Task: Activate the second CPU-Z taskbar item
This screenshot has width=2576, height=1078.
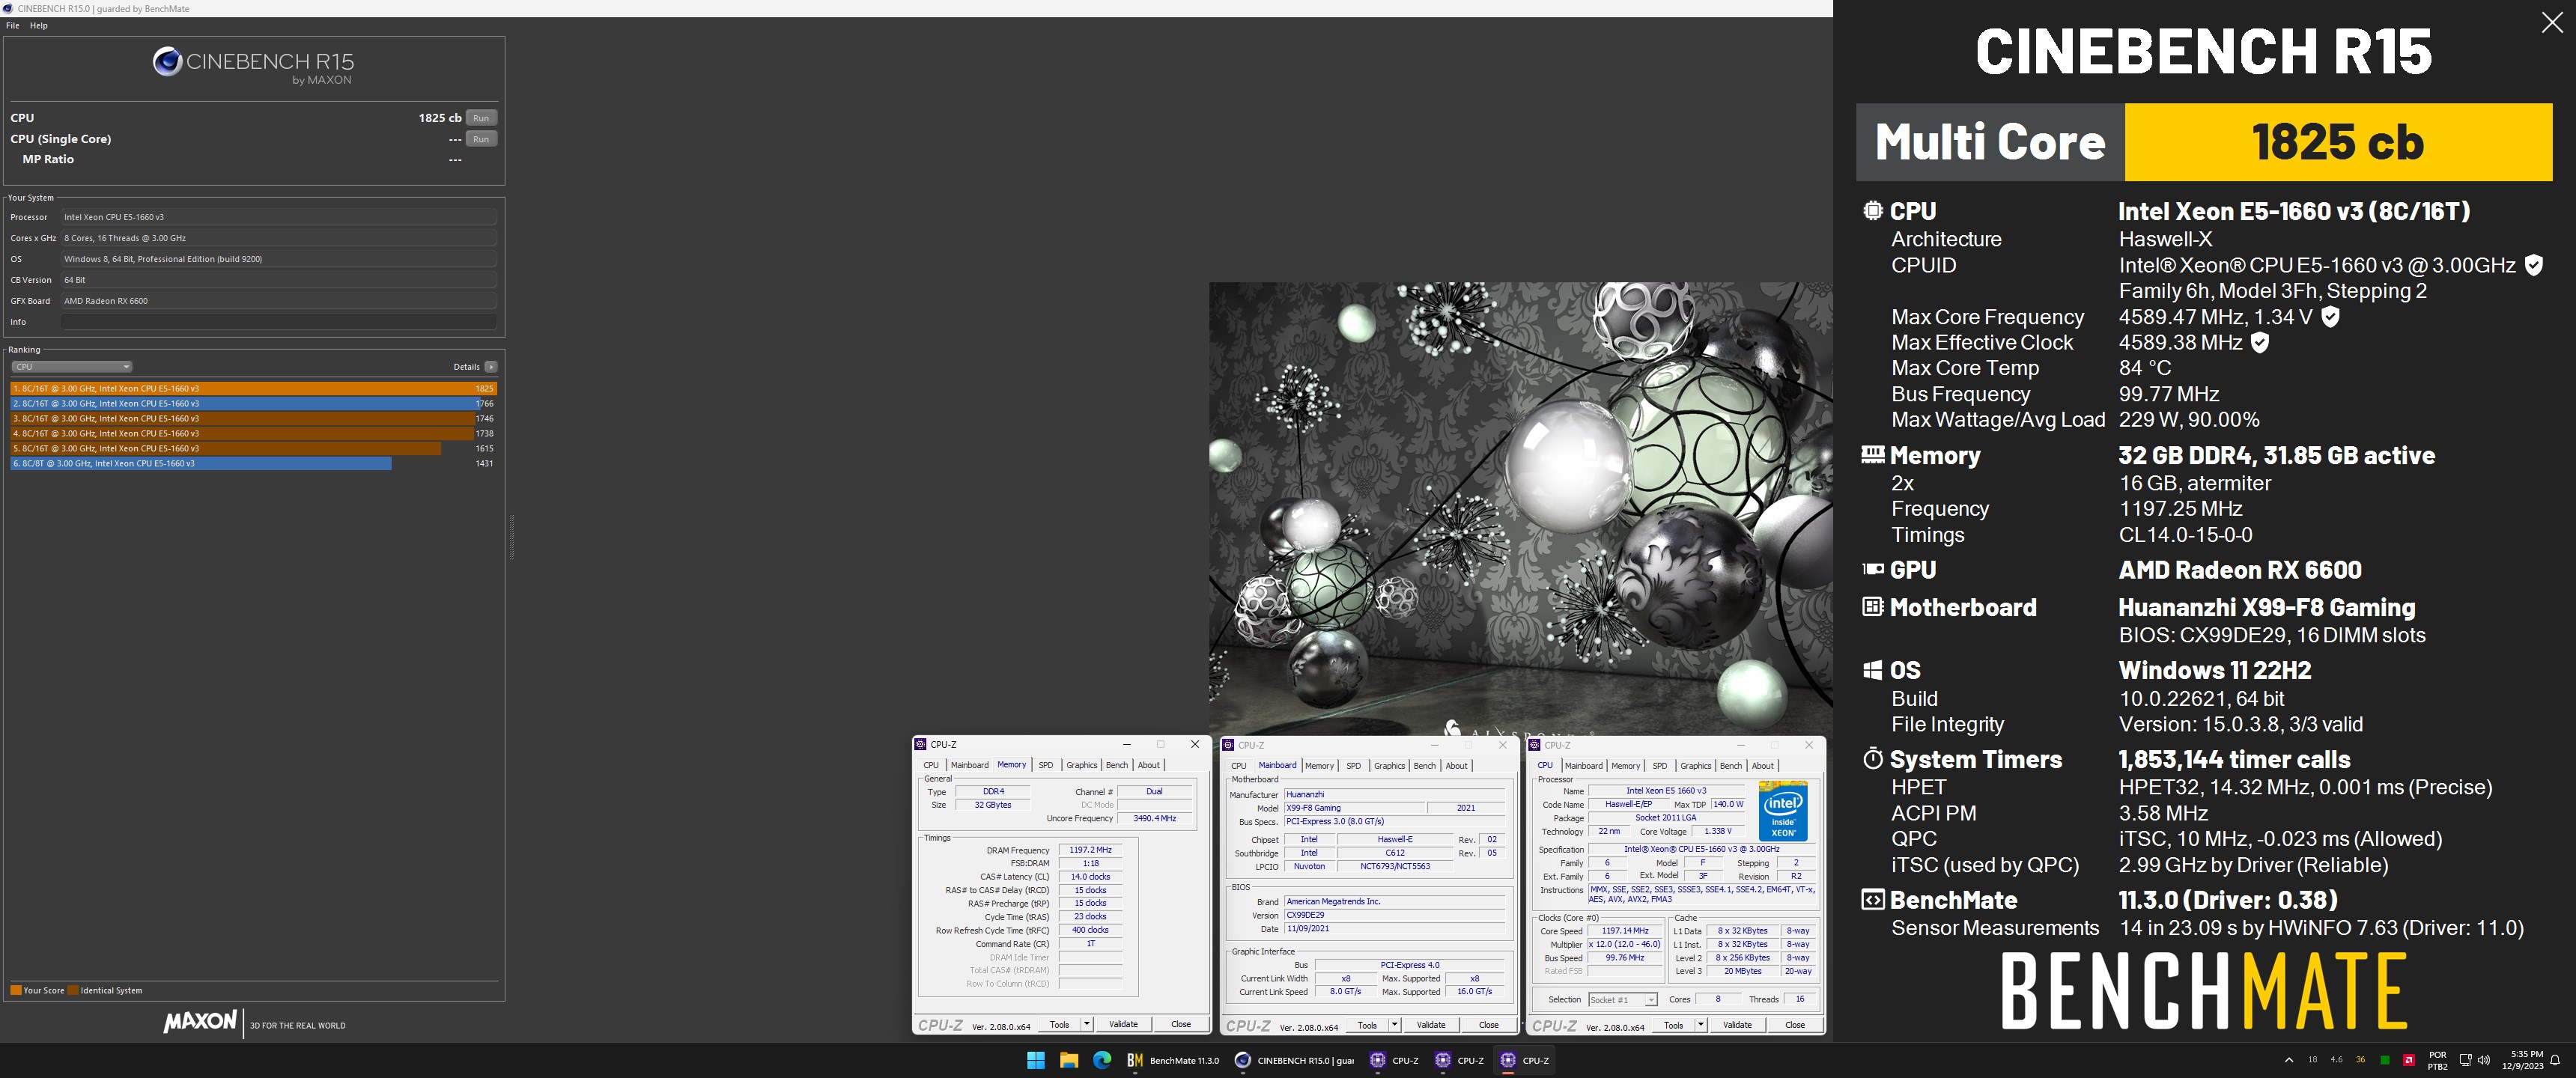Action: 1460,1060
